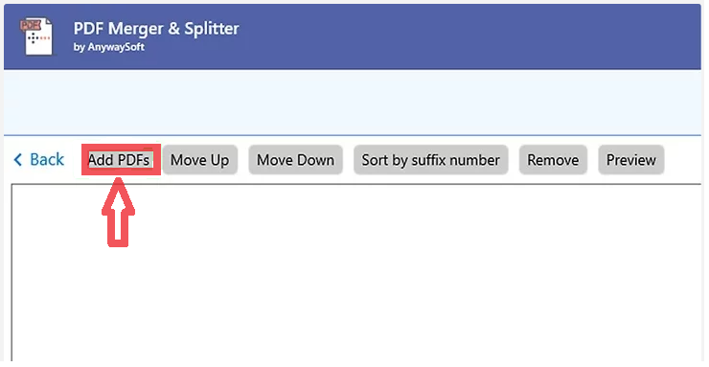Image resolution: width=709 pixels, height=367 pixels.
Task: Click the red highlight frame around Add PDFs
Action: tap(121, 160)
